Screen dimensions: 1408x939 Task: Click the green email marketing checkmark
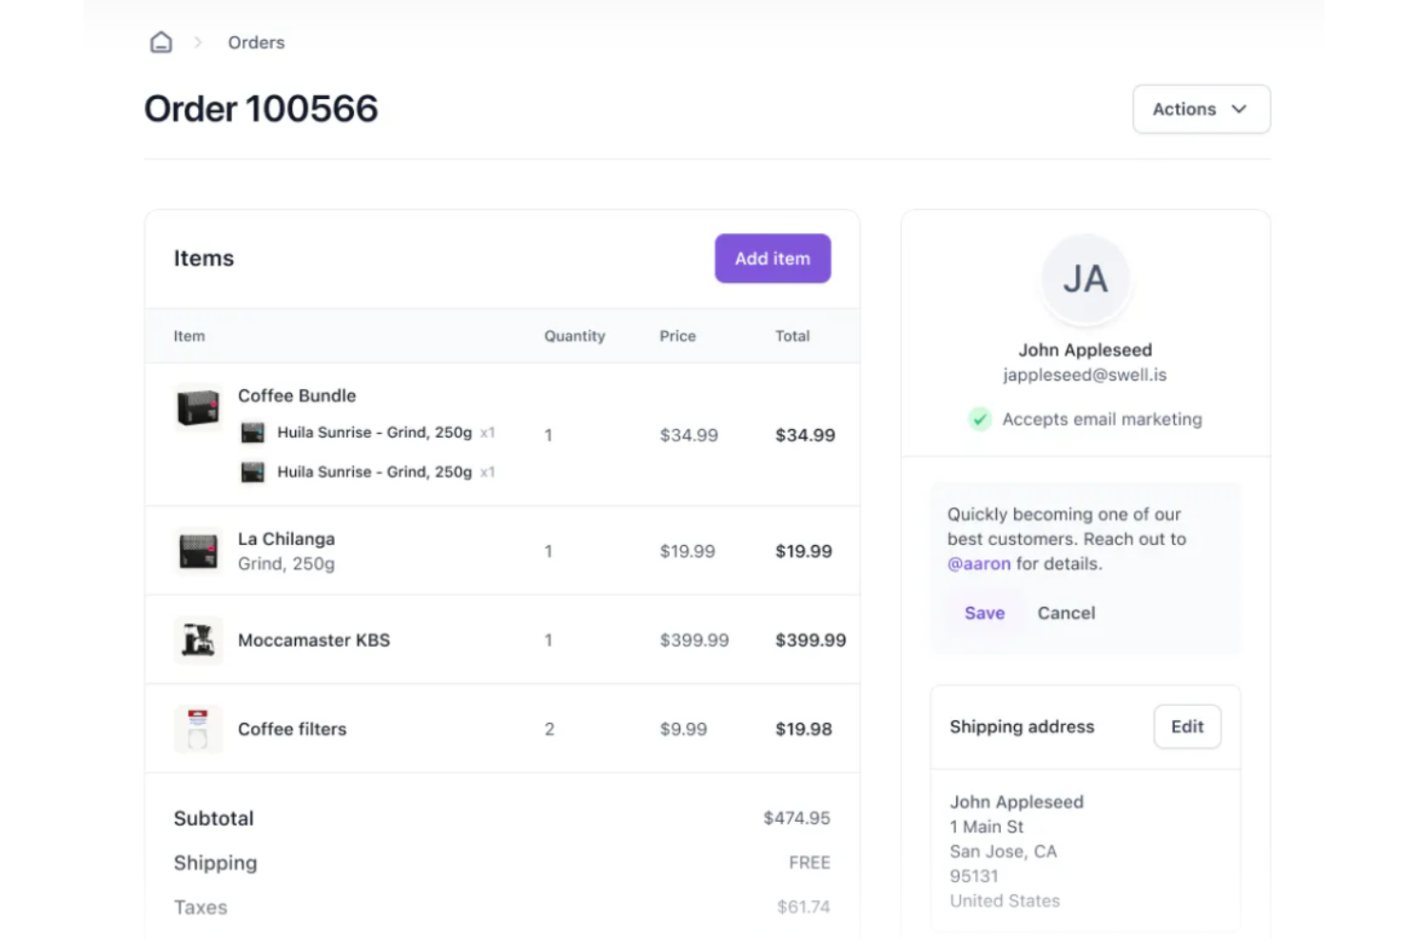[980, 419]
